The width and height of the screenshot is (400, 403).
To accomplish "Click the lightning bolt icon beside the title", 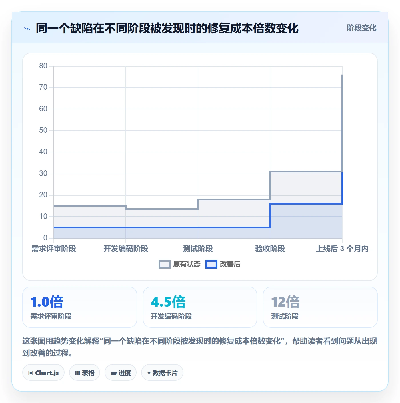I will tap(27, 29).
